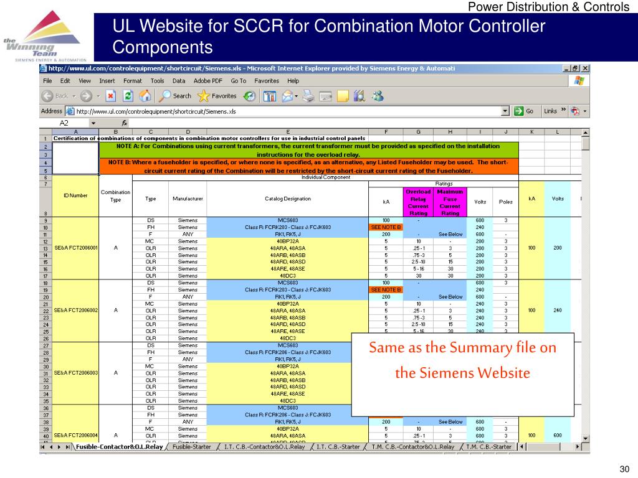
Task: Click the vertical scrollbar down arrow
Action: 585,439
